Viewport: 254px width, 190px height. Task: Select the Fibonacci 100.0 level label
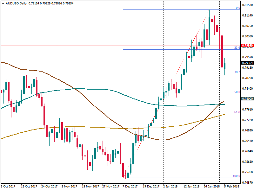(x=236, y=176)
